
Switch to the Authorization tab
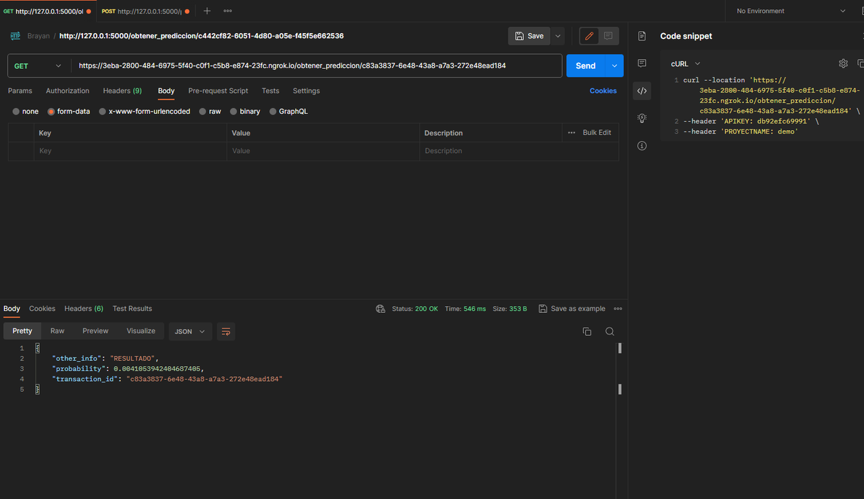point(67,90)
